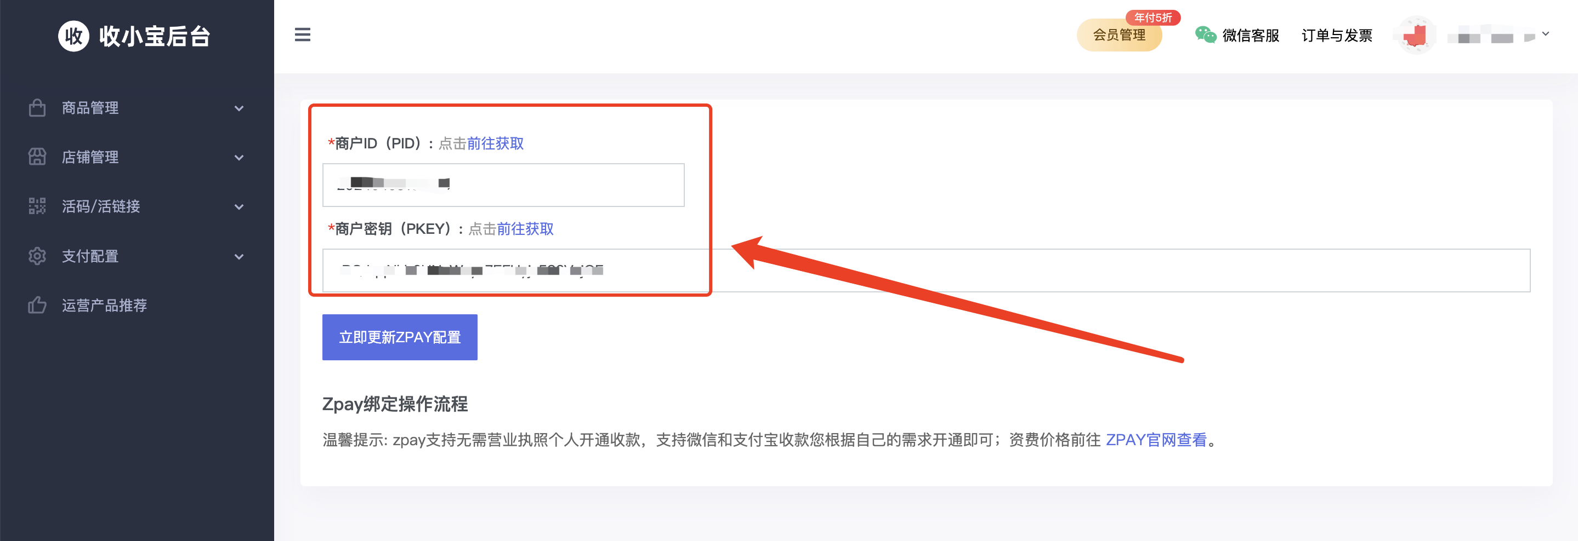Click 前往获取 next to 商户密钥 (PKEY)
The width and height of the screenshot is (1578, 541).
526,229
